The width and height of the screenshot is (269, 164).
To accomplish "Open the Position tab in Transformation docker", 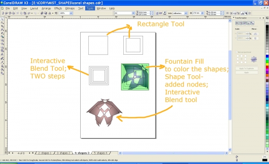I will tap(237, 23).
